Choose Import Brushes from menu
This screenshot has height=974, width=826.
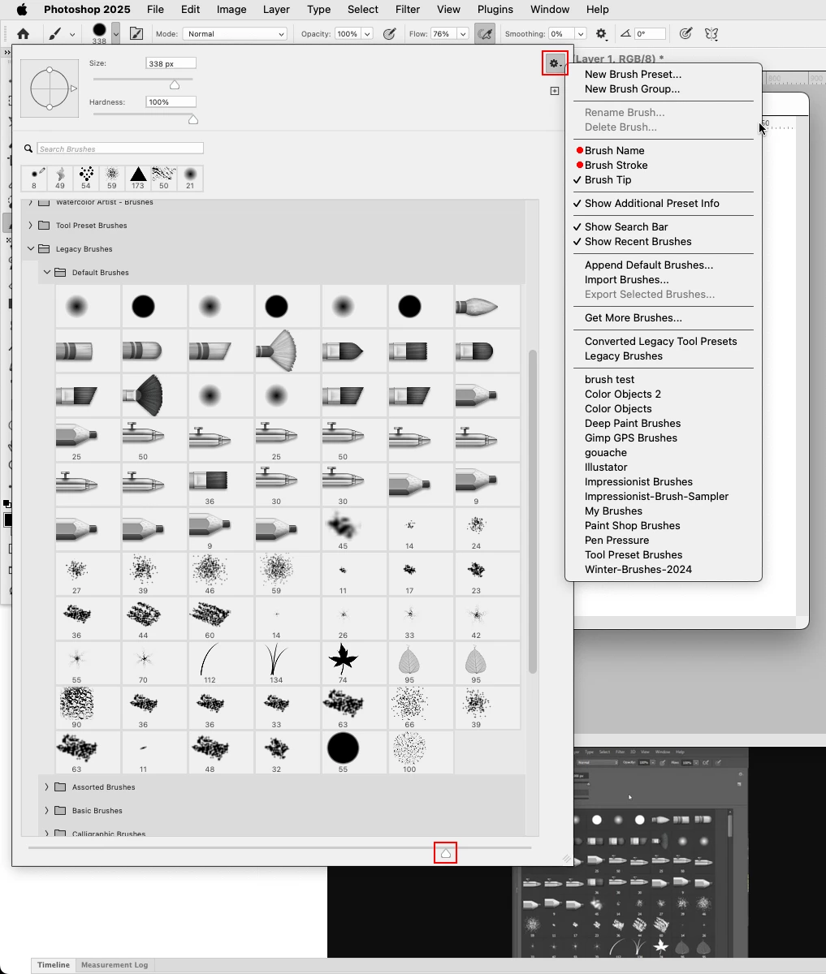(x=627, y=279)
